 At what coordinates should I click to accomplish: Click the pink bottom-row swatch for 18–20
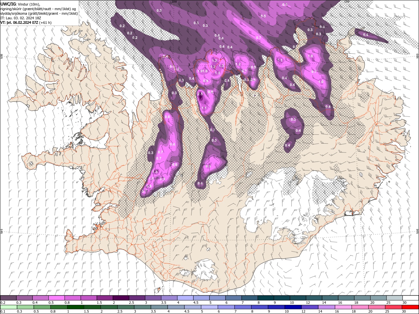pos(360,307)
